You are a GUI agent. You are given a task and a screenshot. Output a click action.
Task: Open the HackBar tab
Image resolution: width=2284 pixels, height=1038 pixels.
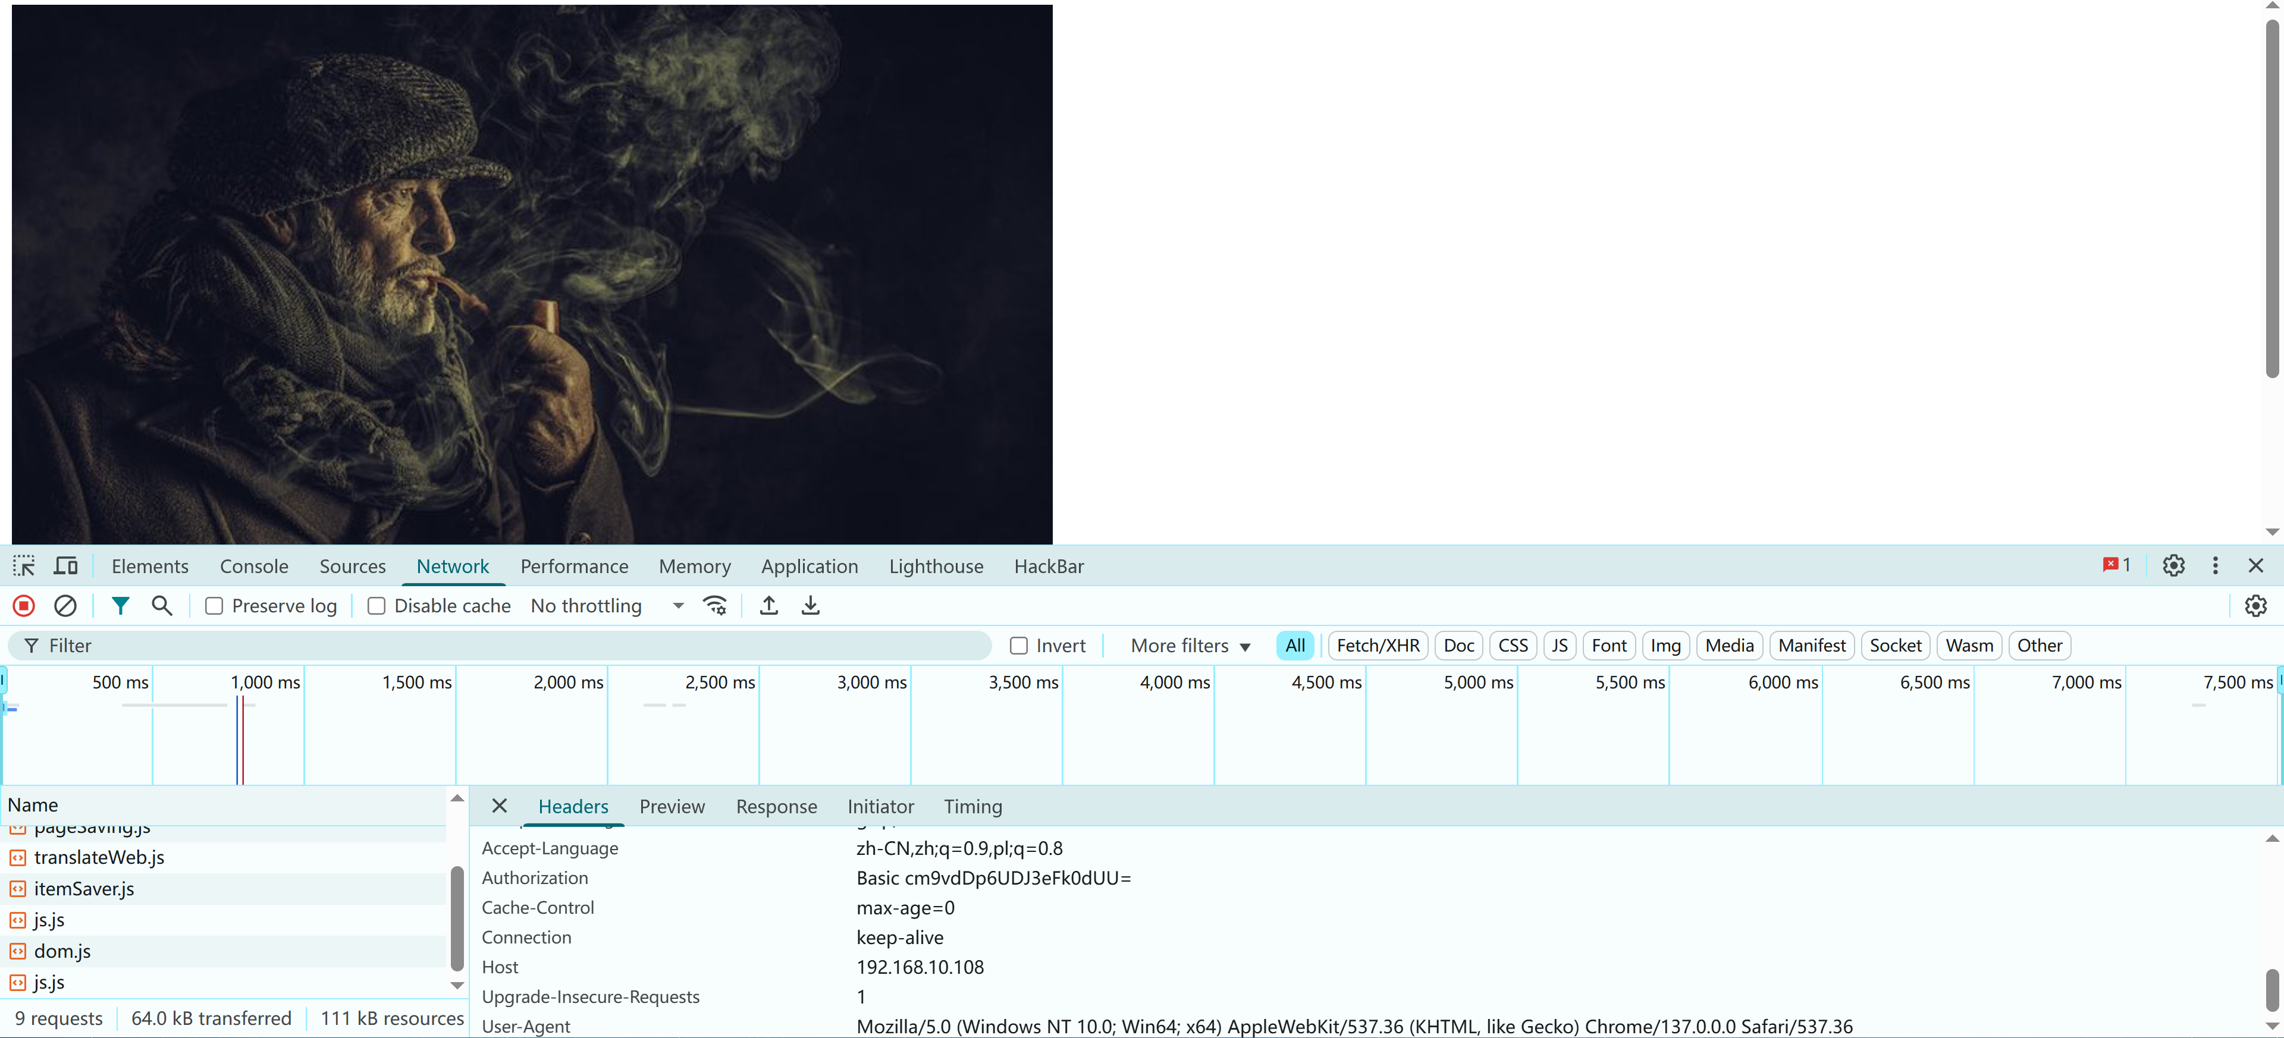pos(1049,565)
